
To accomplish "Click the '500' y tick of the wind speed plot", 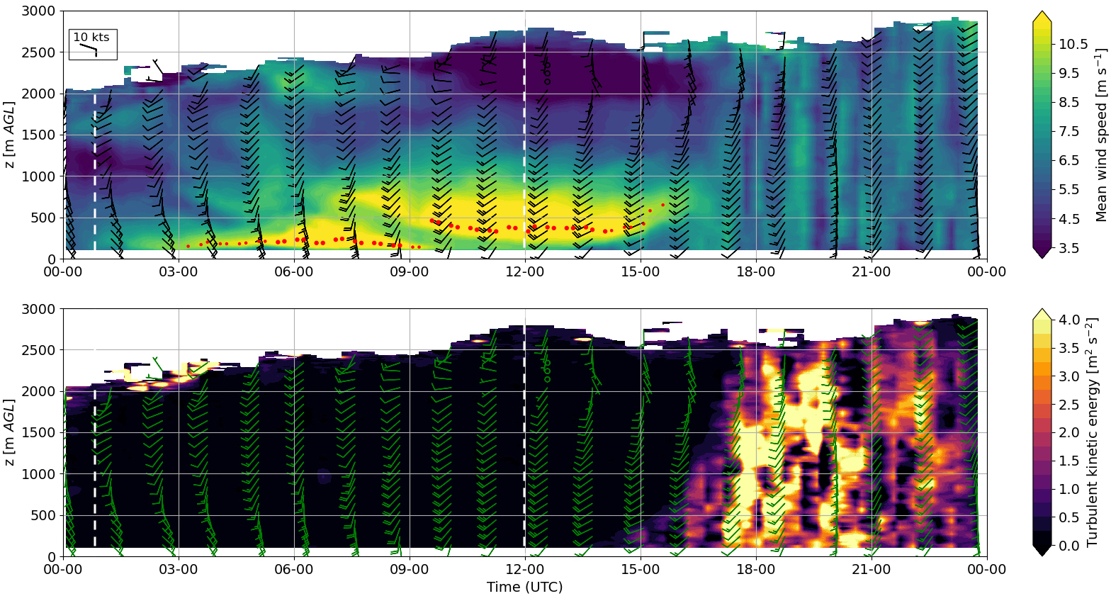I will 43,218.
